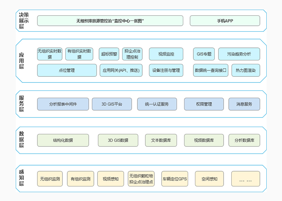Image resolution: width=282 pixels, height=201 pixels.
Task: Select the 感知层 layer label
Action: tap(21, 178)
